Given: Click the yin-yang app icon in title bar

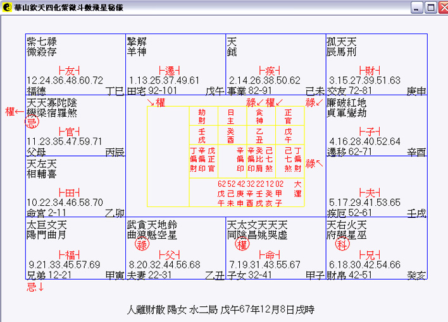Looking at the screenshot, I should tap(7, 7).
